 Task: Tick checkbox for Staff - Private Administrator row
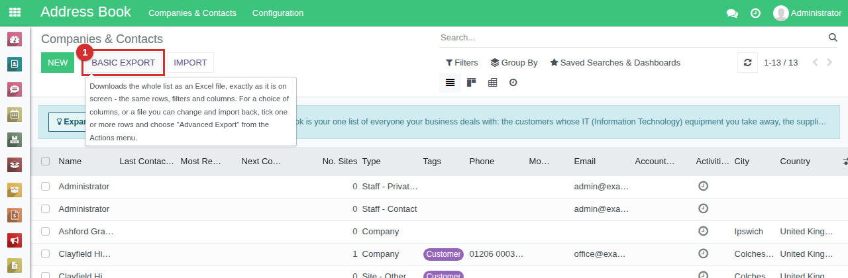pos(45,186)
